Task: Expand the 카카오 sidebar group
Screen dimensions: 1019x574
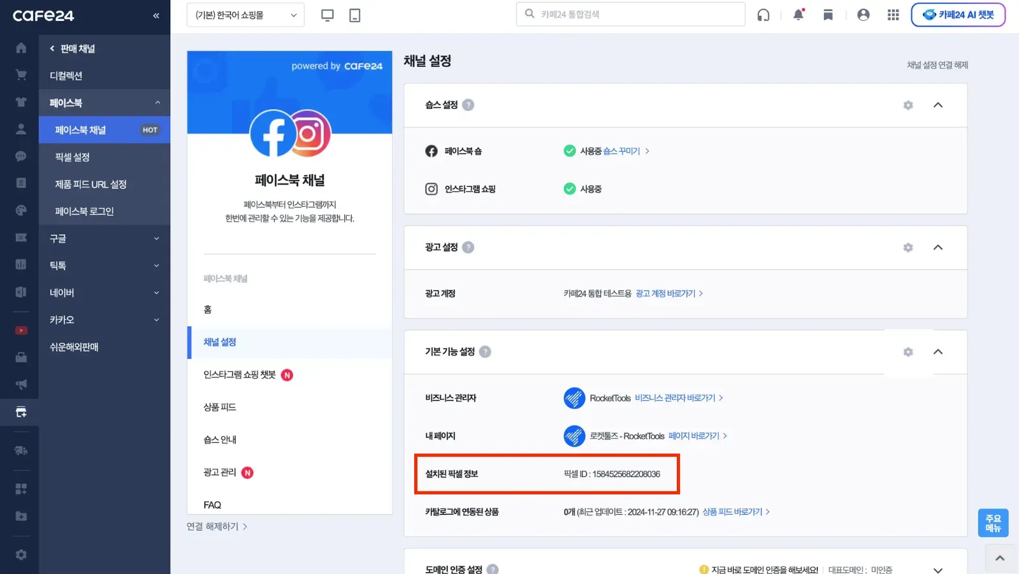Action: [105, 320]
